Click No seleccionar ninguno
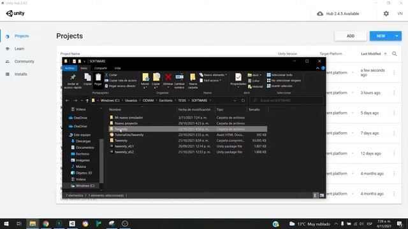 (x=284, y=81)
